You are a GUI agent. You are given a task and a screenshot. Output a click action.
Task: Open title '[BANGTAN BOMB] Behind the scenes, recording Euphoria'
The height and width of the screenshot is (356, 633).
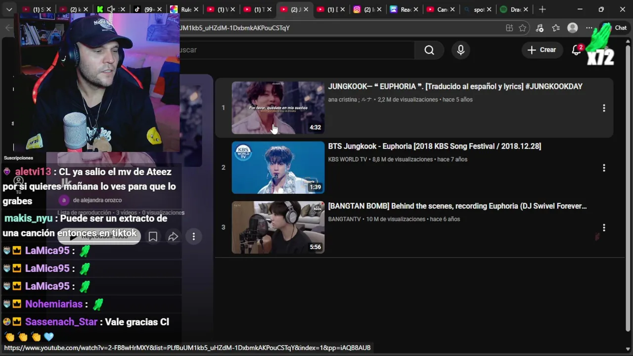click(x=457, y=206)
